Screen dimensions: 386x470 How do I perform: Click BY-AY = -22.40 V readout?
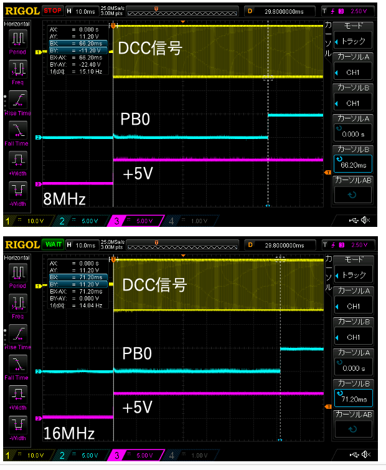click(x=75, y=64)
